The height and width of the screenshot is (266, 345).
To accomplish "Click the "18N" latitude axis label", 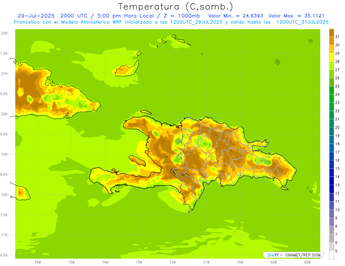I will [x=4, y=195].
